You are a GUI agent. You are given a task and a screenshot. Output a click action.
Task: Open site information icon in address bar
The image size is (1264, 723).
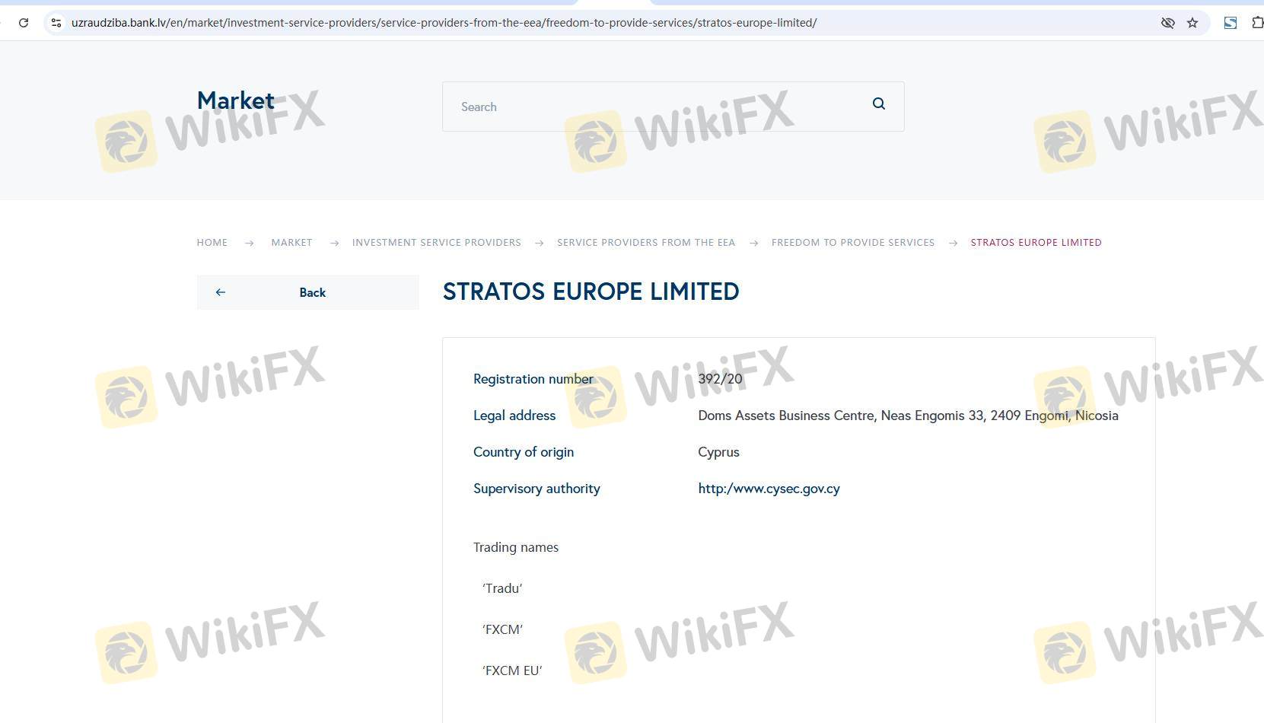(x=56, y=23)
